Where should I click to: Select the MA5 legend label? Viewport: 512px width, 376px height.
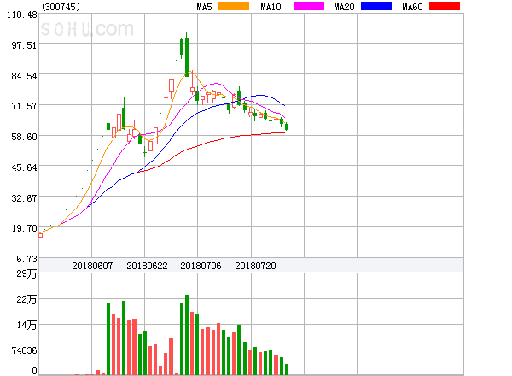click(x=205, y=7)
